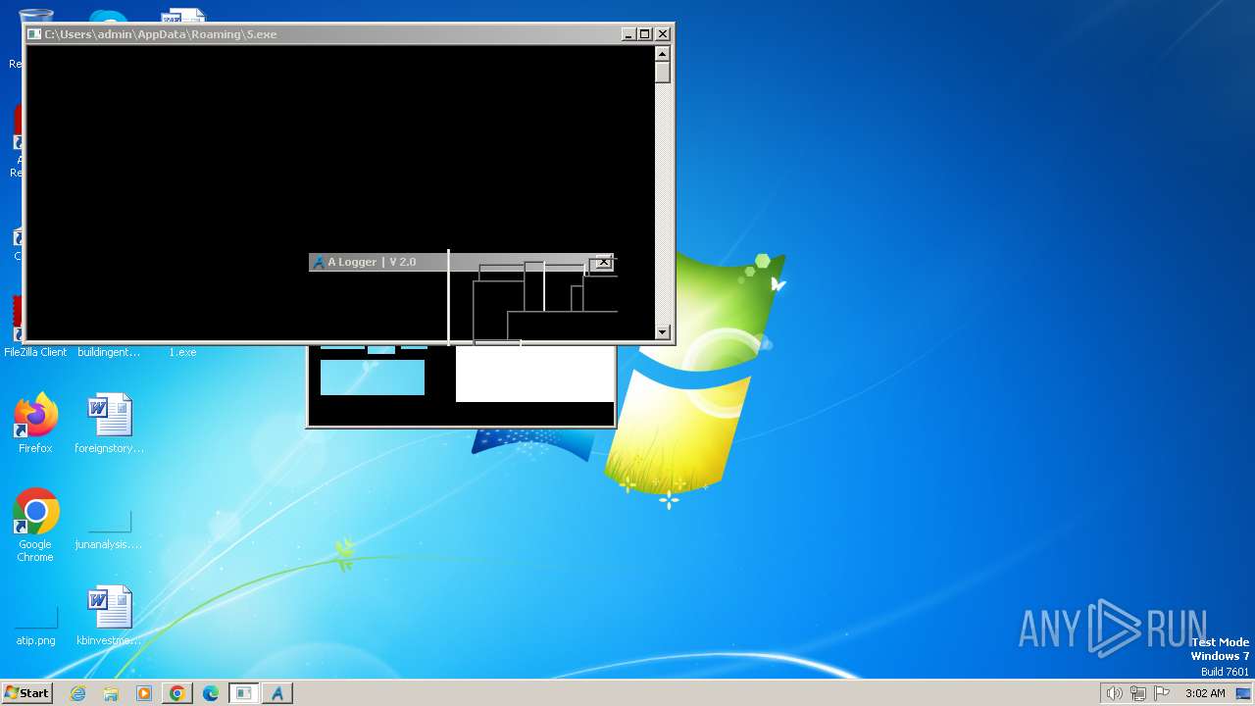Open the 5.exe console window system icon
This screenshot has width=1255, height=706.
[34, 34]
